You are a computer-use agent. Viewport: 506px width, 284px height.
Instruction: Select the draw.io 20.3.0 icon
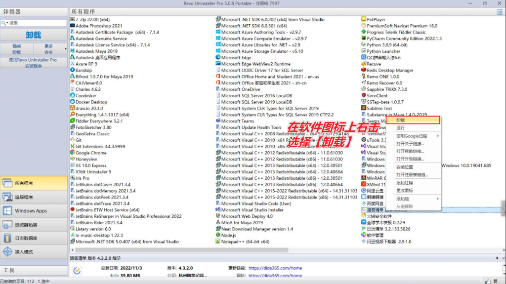[73, 108]
